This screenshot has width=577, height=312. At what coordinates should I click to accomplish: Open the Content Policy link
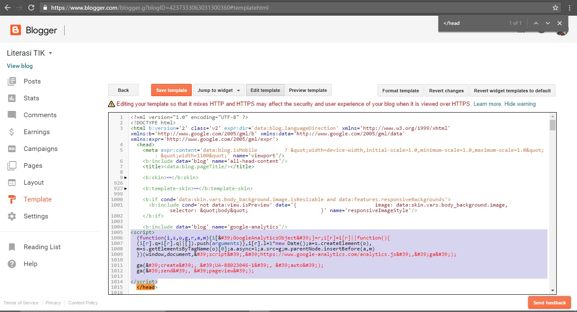(x=83, y=303)
